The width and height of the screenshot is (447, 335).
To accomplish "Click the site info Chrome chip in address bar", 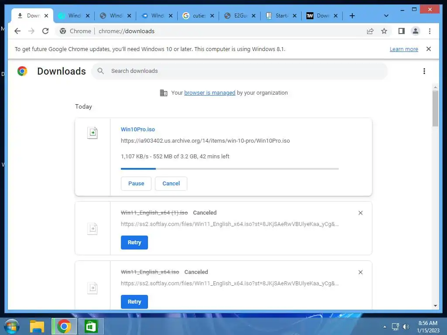I will 75,31.
